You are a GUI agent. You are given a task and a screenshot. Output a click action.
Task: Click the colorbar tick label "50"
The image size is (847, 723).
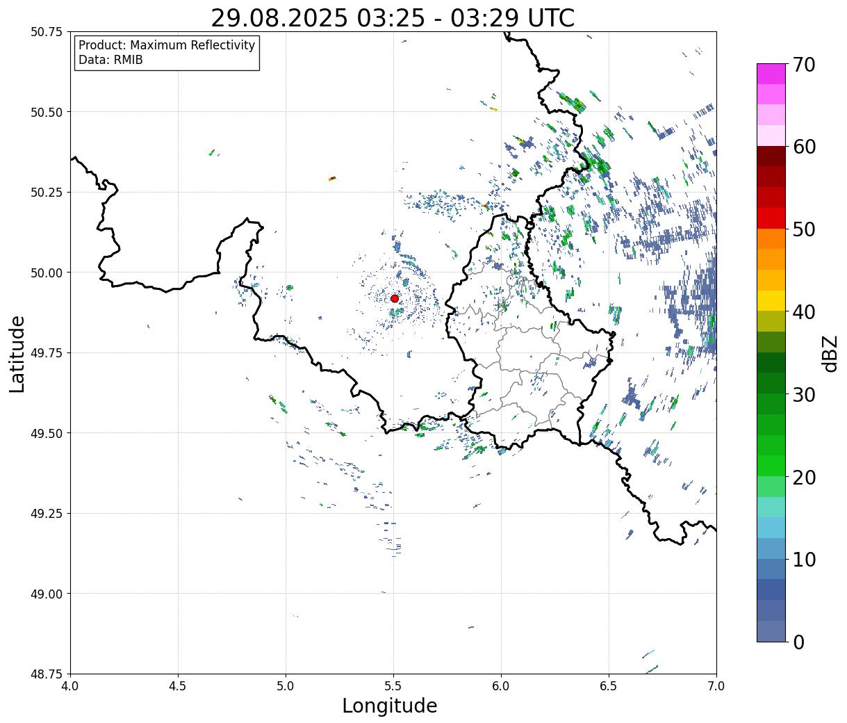coord(804,229)
